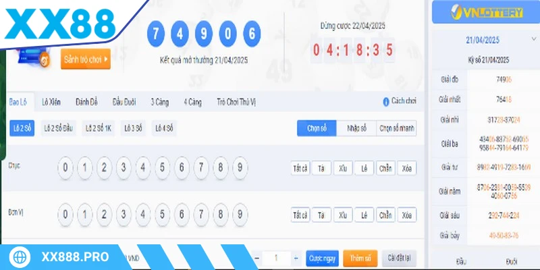The height and width of the screenshot is (270, 540).
Task: Switch to the Đánh Đề tab
Action: 86,102
